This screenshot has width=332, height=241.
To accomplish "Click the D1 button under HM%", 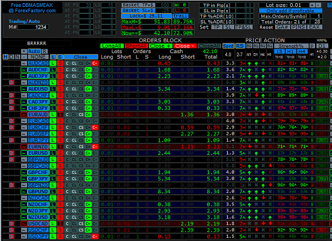I will click(322, 46).
